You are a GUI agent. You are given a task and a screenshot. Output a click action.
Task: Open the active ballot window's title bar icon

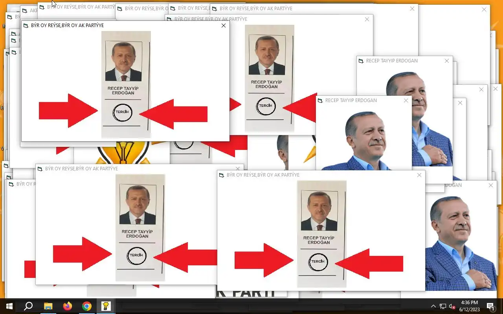click(26, 26)
